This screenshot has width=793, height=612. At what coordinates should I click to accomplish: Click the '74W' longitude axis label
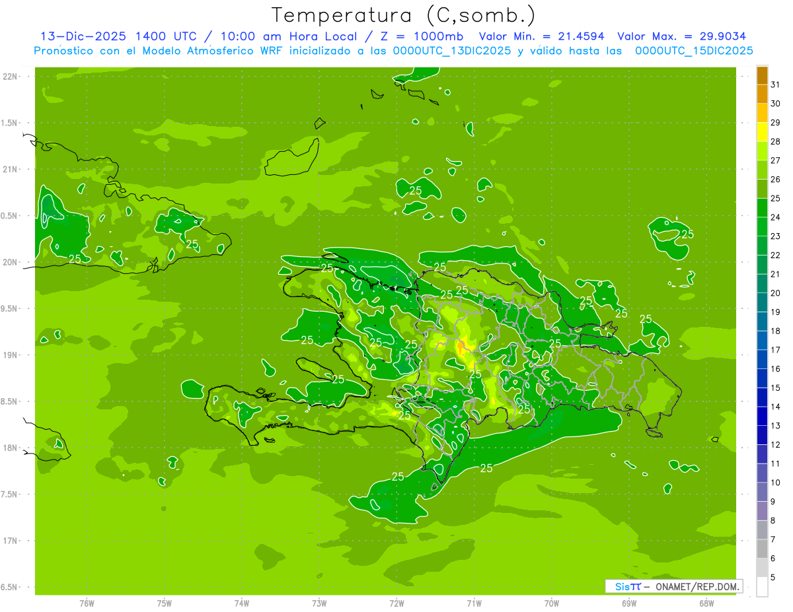click(242, 603)
